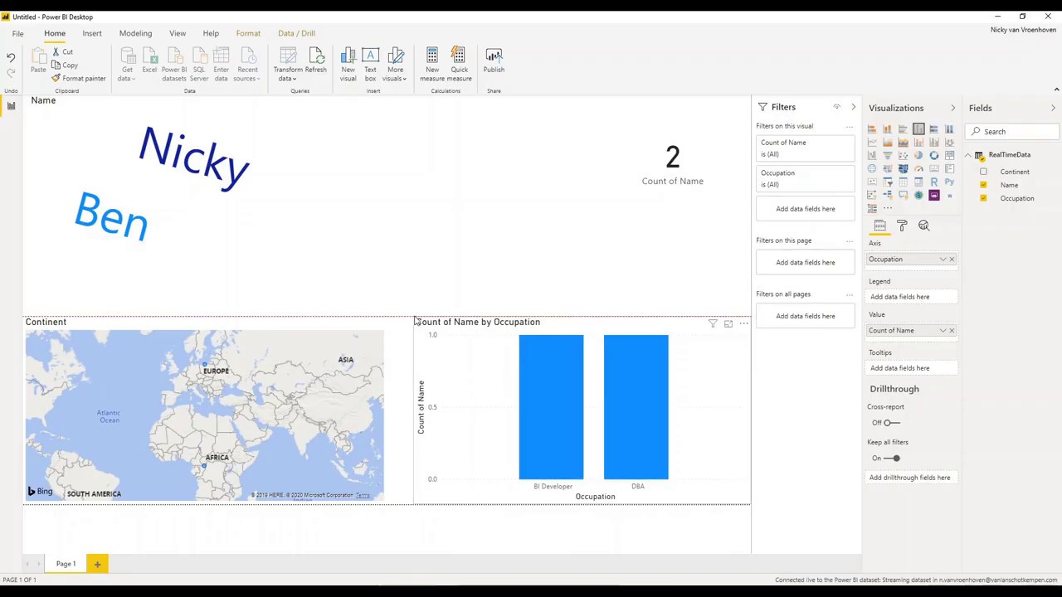Collapse the Fields pane
The height and width of the screenshot is (597, 1062).
tap(1053, 108)
